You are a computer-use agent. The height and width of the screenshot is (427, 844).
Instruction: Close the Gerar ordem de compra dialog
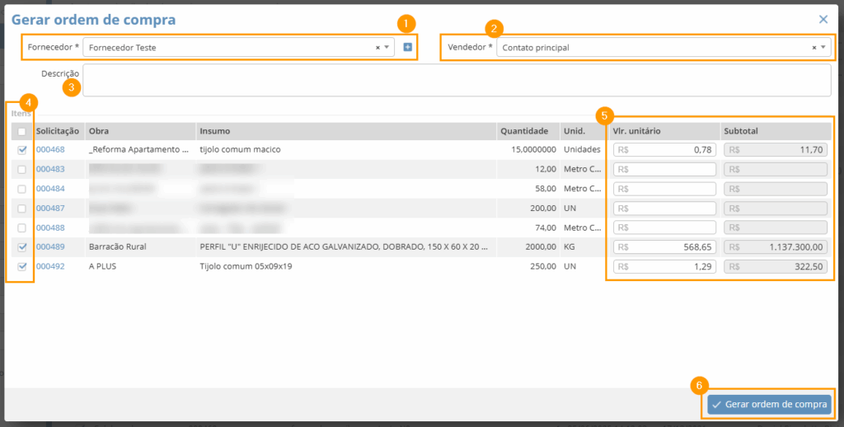pyautogui.click(x=823, y=19)
